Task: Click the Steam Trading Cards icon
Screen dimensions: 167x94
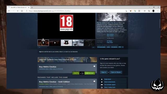Action: tap(102, 87)
